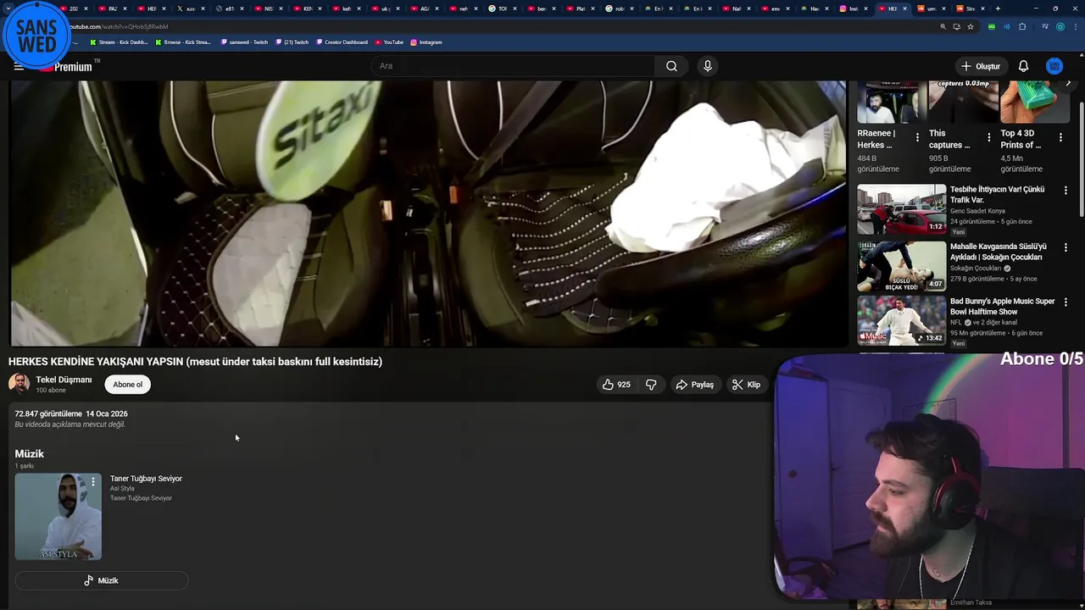The height and width of the screenshot is (610, 1085).
Task: Click the Sokağın Çocukları channel name
Action: [x=976, y=268]
